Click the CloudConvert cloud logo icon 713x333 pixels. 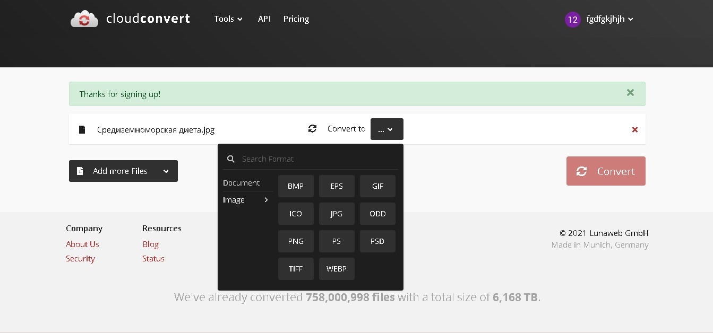[x=84, y=19]
